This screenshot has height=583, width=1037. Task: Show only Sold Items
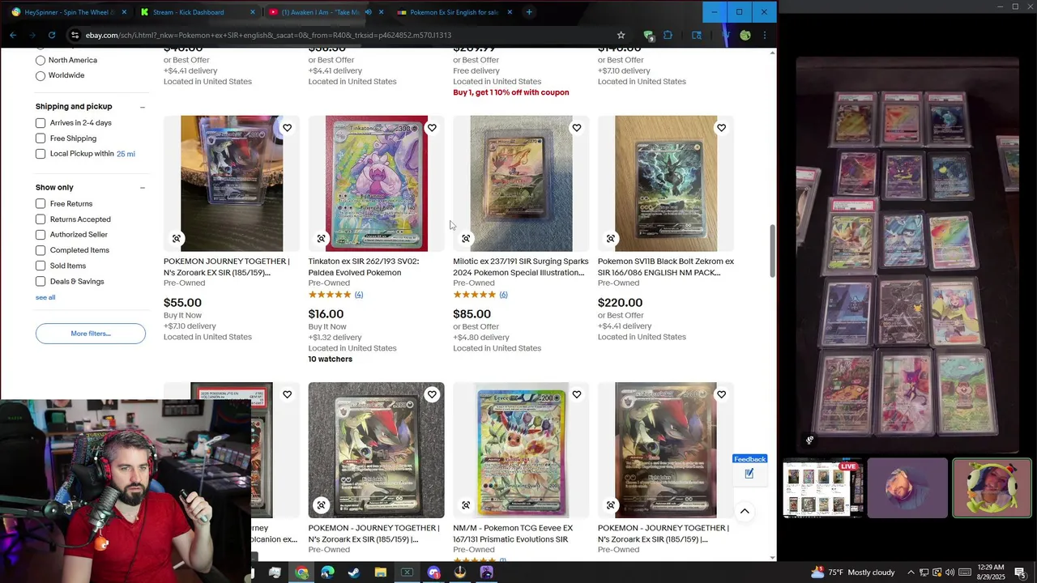coord(41,266)
